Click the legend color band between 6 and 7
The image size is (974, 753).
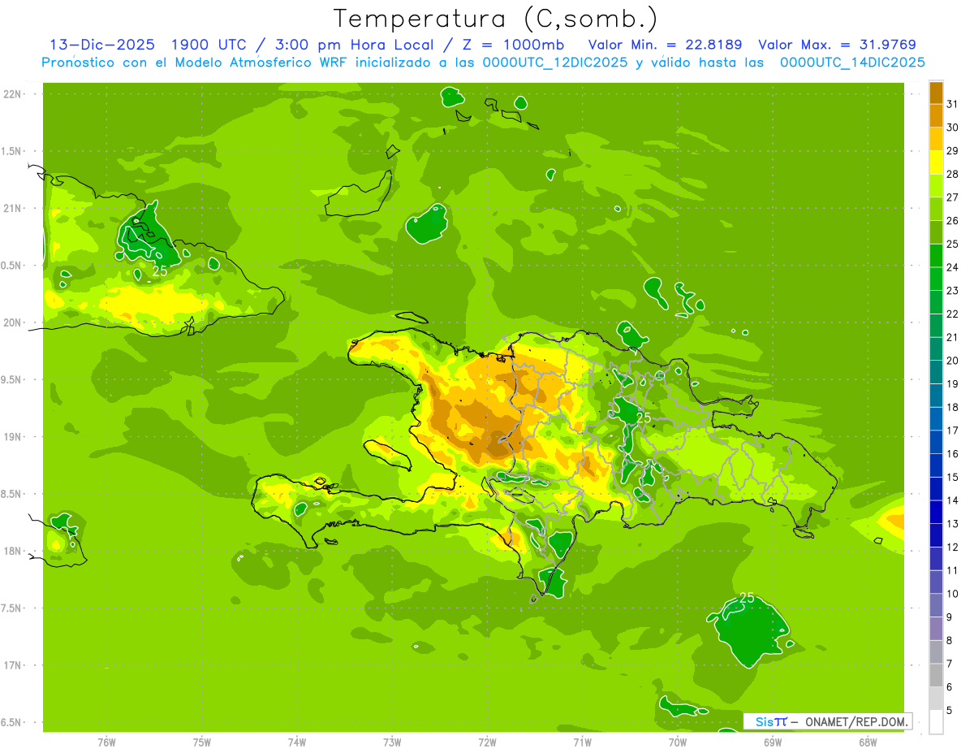coord(936,676)
